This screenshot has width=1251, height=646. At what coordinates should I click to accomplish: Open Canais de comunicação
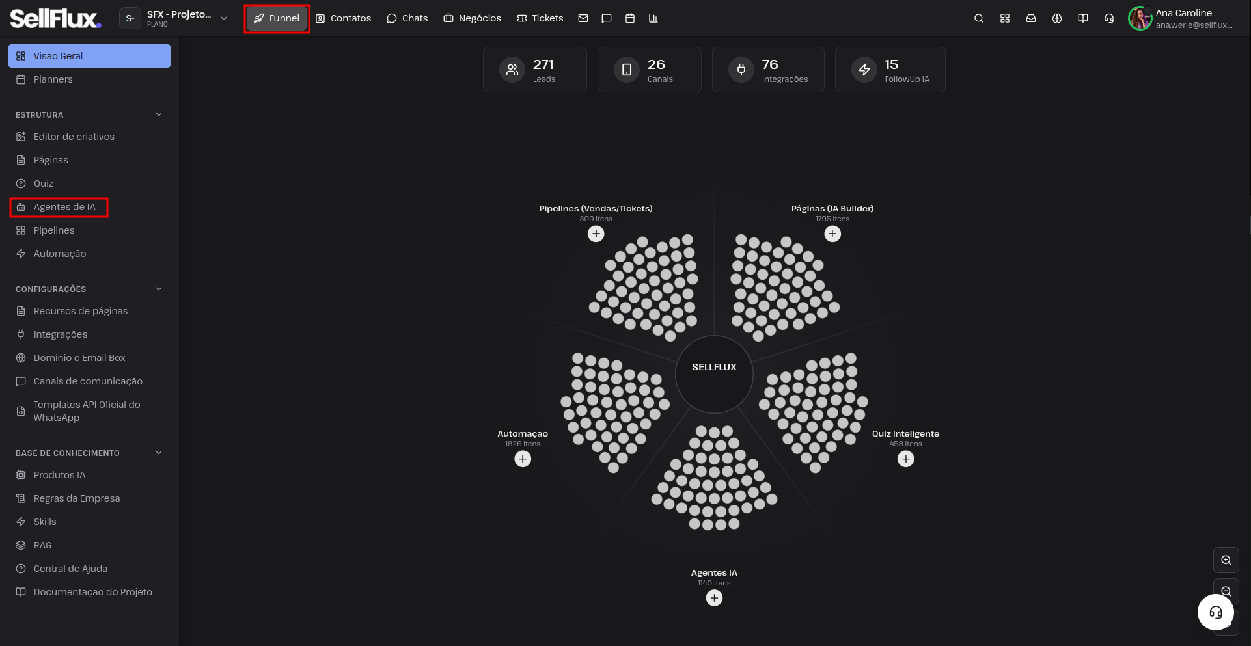(x=89, y=381)
